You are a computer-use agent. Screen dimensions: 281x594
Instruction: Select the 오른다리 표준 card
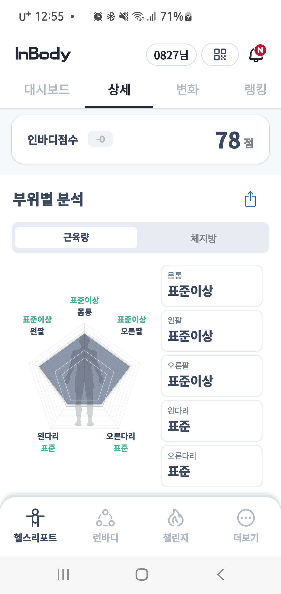(x=212, y=466)
